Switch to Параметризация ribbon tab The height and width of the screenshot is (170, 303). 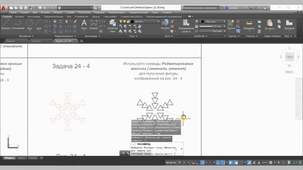click(x=53, y=17)
